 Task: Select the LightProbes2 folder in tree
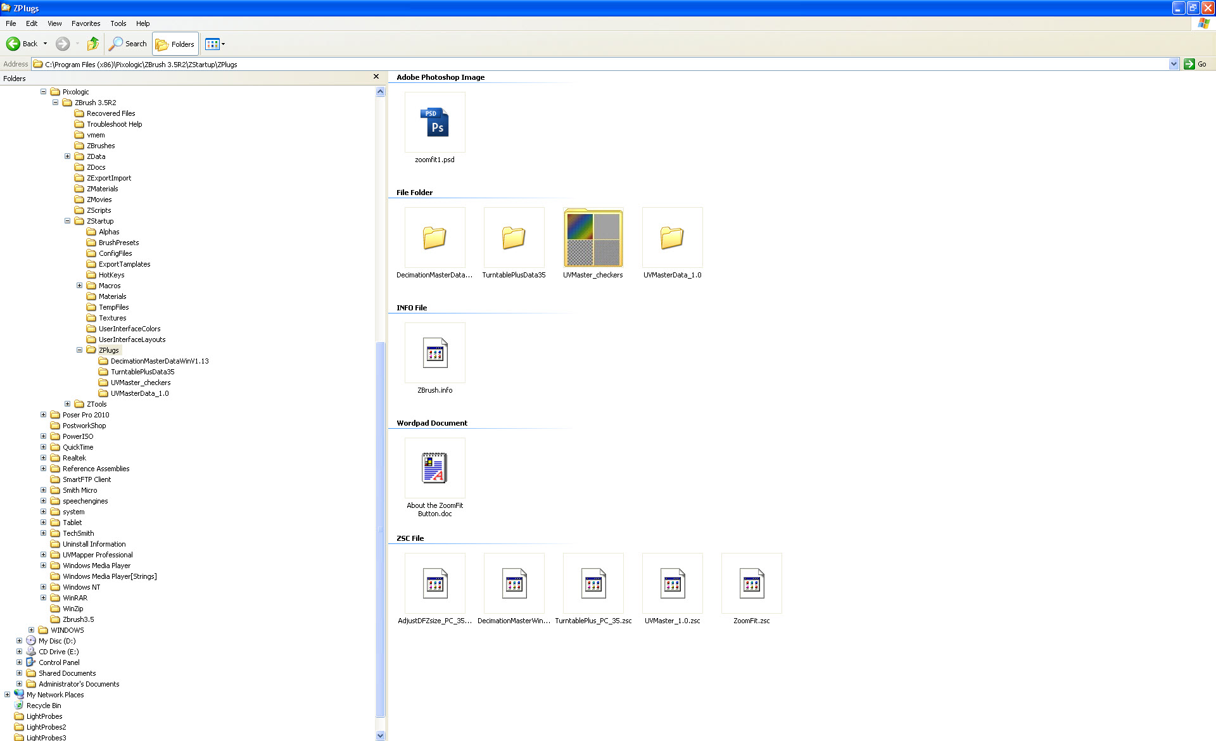click(x=46, y=727)
